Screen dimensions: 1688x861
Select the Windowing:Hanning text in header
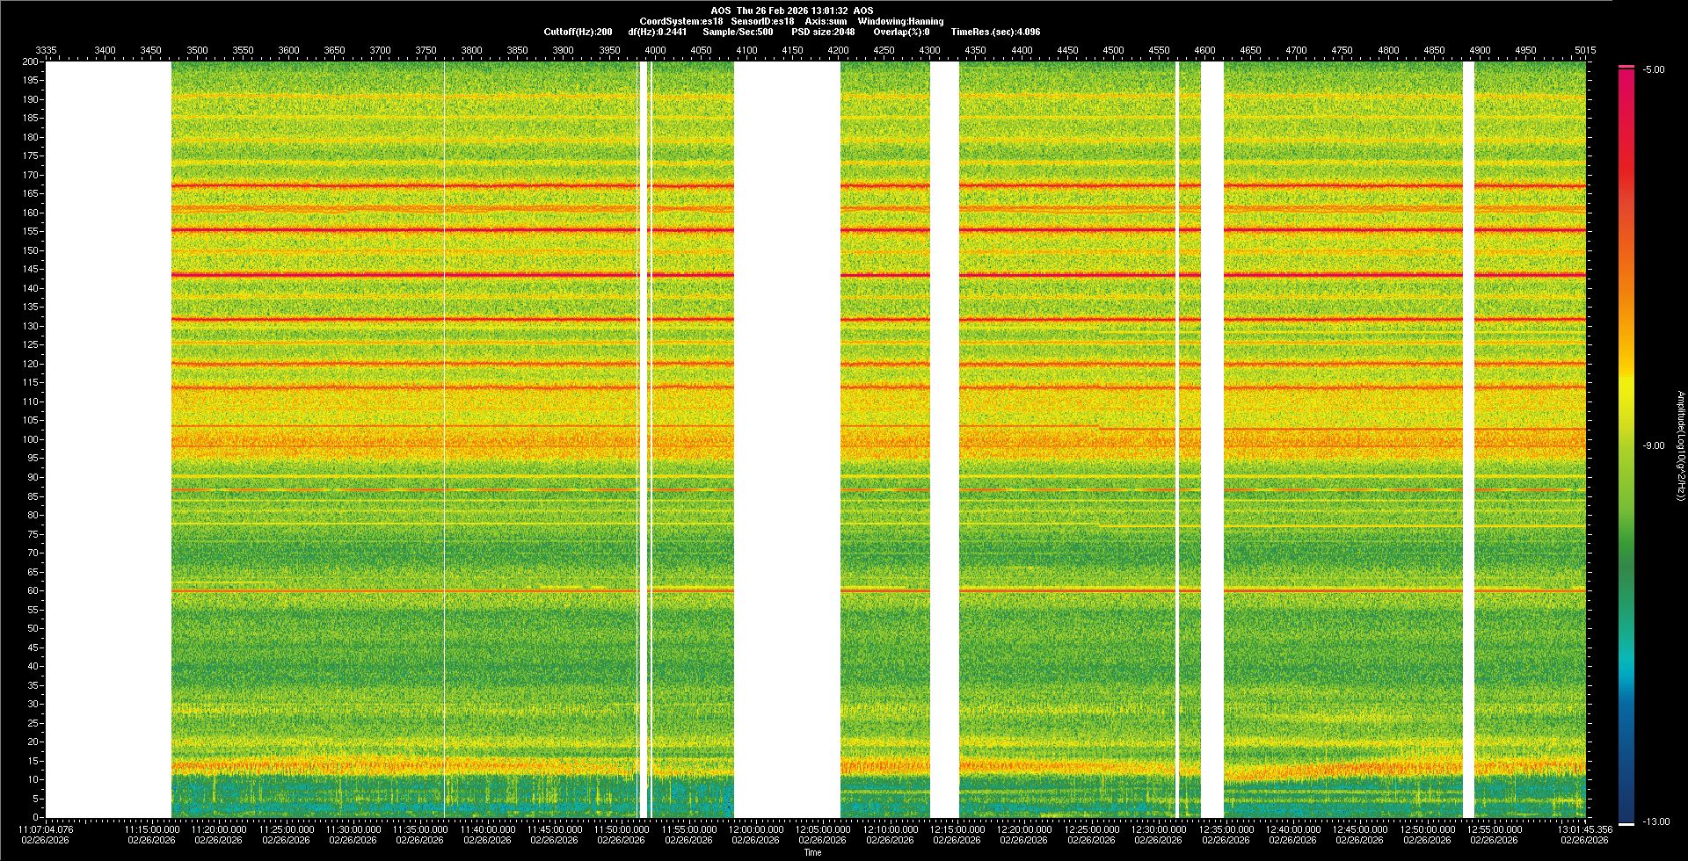point(900,21)
